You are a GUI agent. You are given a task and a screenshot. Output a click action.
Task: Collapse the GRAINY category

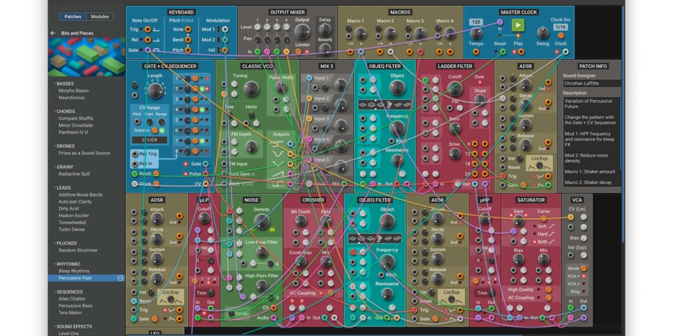tap(54, 167)
